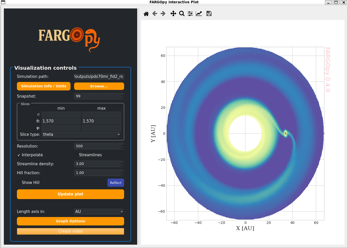Increment the Snapshot value stepper
Viewport: 348px width, 248px height.
point(123,95)
